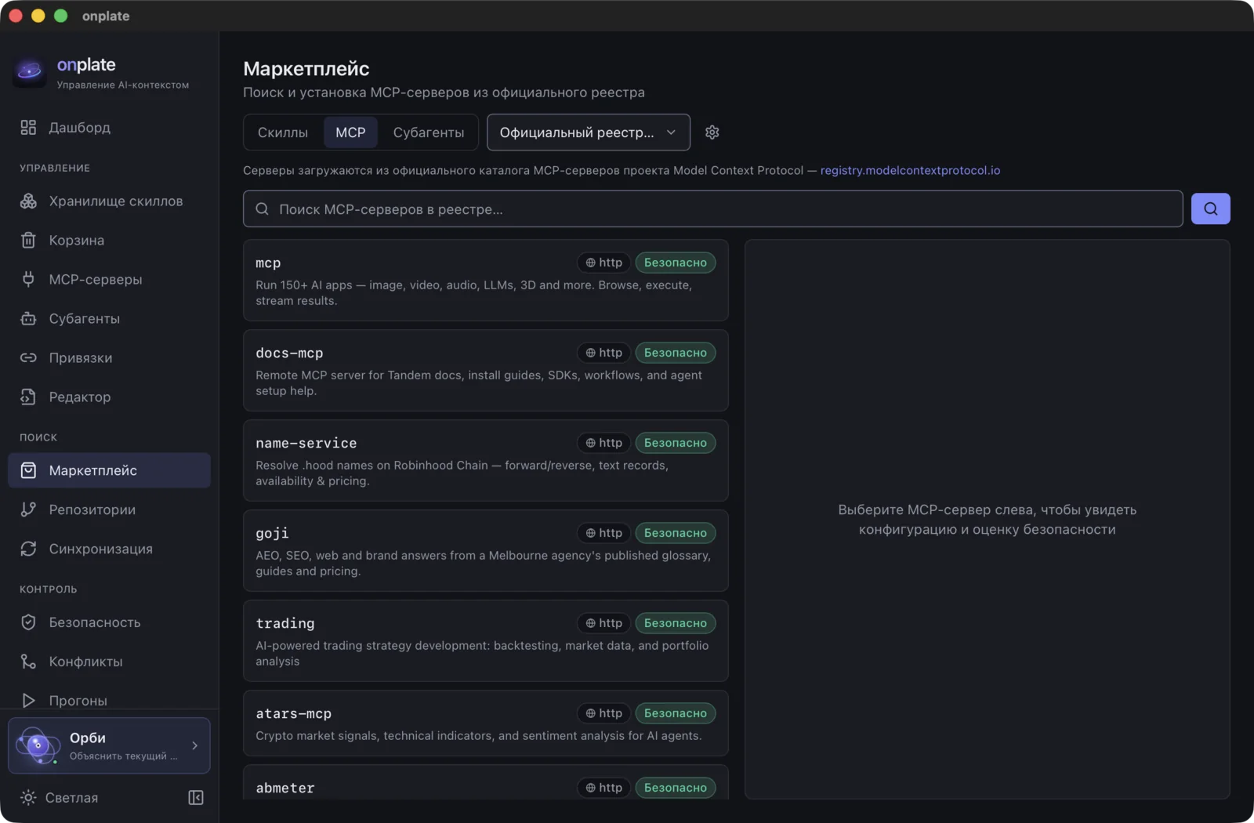Select the abmeter server card

[x=485, y=782]
